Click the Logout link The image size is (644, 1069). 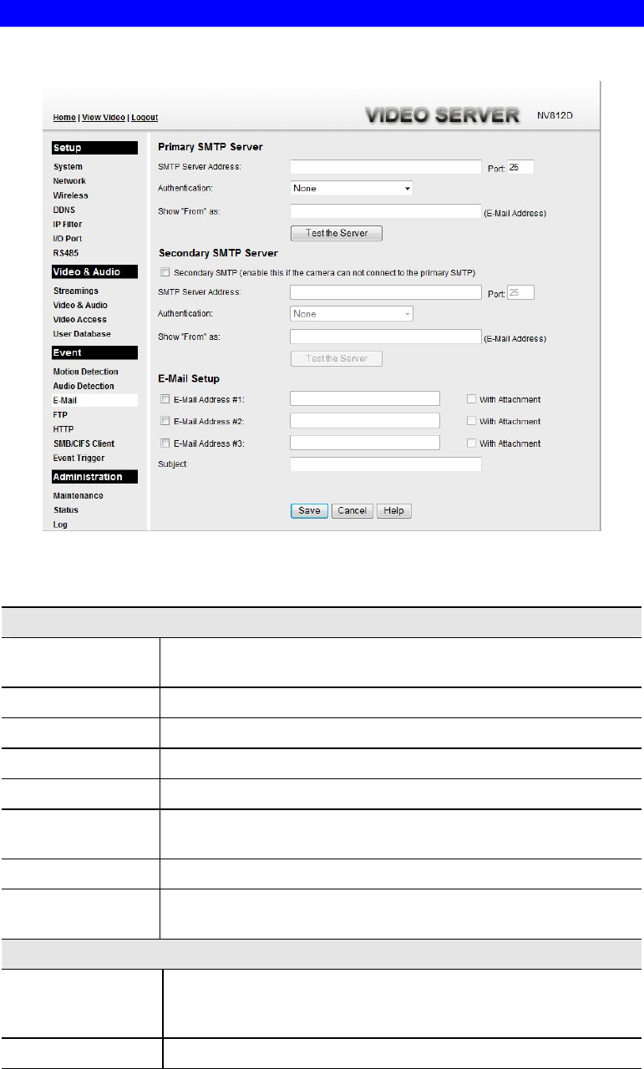(x=145, y=118)
